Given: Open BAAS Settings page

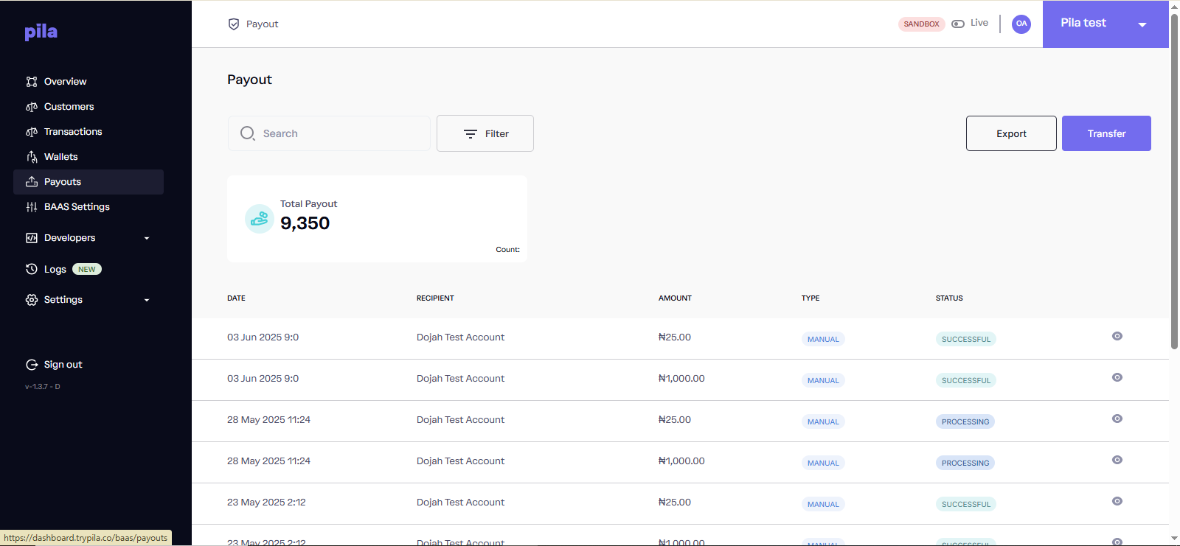Looking at the screenshot, I should (77, 207).
